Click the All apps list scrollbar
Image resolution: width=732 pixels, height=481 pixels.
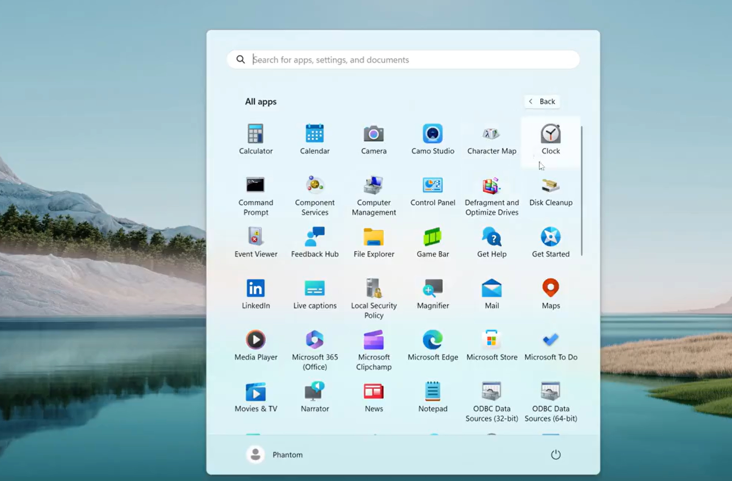582,190
